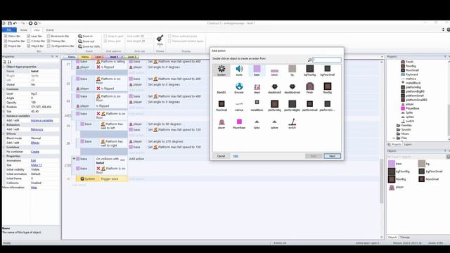Switch to the Events ribbon tab
The width and height of the screenshot is (450, 253).
pyautogui.click(x=50, y=30)
